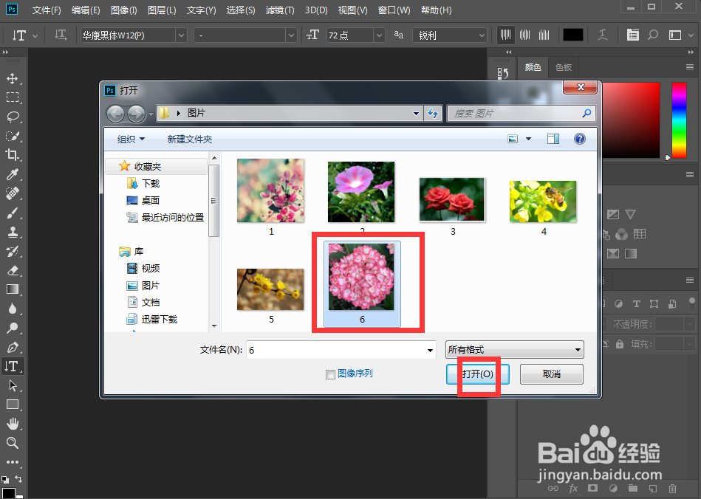
Task: Select the Path Selection tool
Action: tap(12, 385)
